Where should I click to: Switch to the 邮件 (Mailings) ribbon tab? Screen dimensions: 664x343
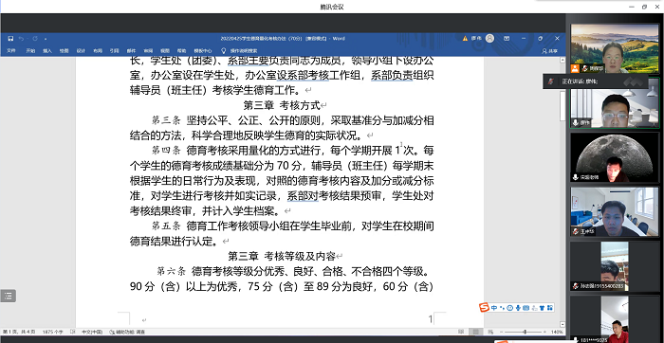tap(131, 51)
